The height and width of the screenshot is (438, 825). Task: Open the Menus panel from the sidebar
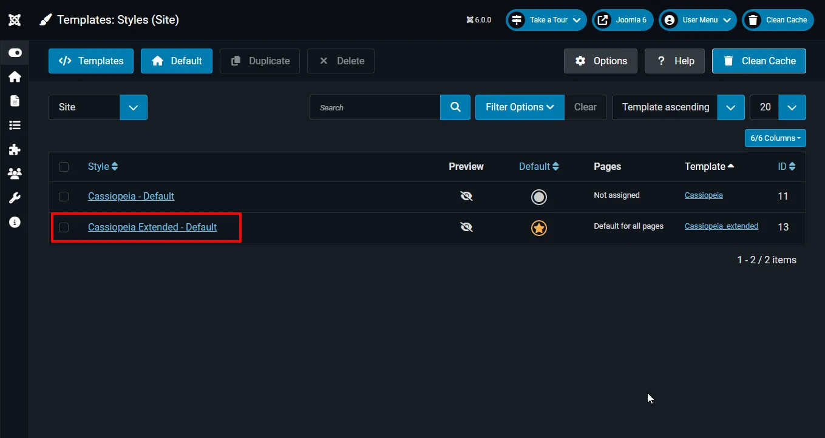[x=15, y=125]
